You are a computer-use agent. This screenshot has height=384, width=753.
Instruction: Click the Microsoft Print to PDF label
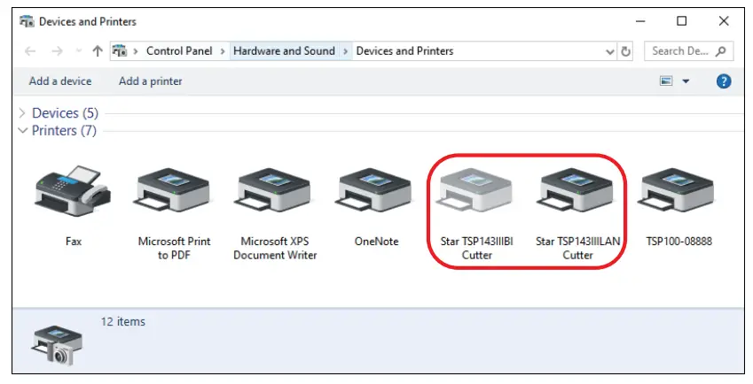[174, 248]
